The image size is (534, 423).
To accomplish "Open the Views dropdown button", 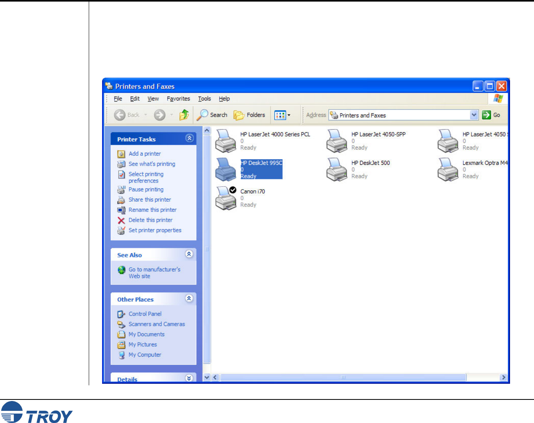I will click(282, 115).
